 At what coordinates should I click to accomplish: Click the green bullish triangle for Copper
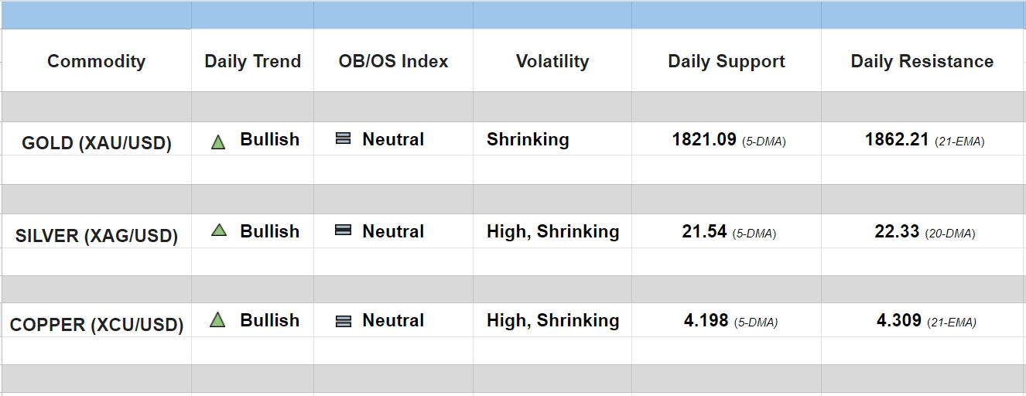pos(217,319)
